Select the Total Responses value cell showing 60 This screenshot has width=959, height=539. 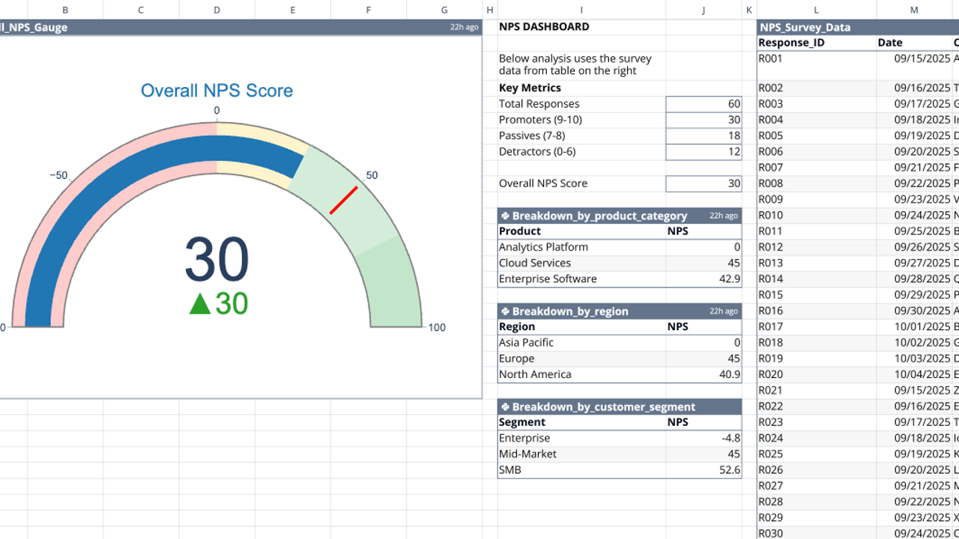tap(704, 103)
